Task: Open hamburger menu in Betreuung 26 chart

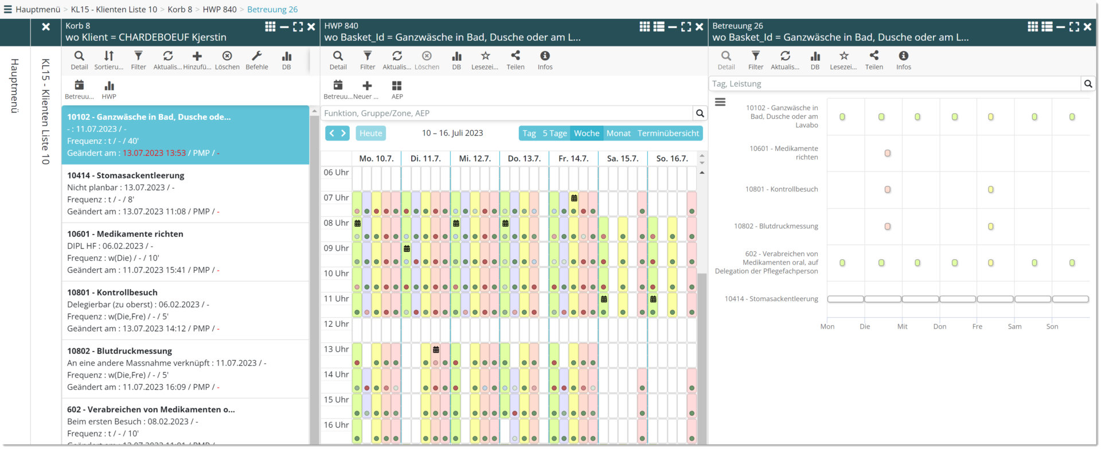Action: [x=720, y=102]
